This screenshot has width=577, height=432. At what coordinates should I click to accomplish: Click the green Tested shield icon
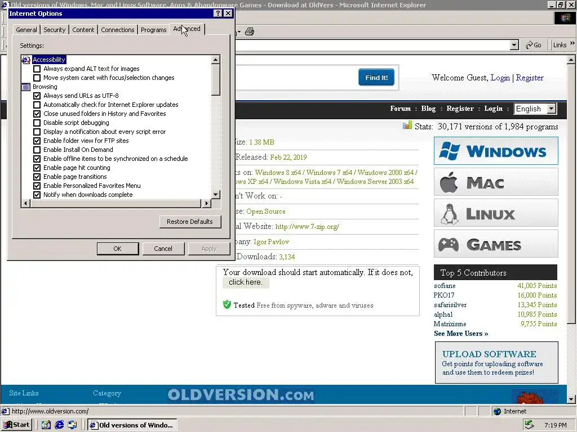click(227, 304)
